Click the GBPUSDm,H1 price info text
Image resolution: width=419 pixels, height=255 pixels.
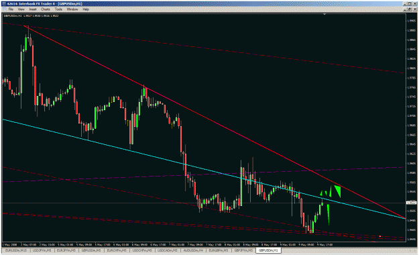32,16
